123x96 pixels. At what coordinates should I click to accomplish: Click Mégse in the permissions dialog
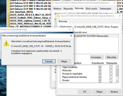click(x=99, y=92)
